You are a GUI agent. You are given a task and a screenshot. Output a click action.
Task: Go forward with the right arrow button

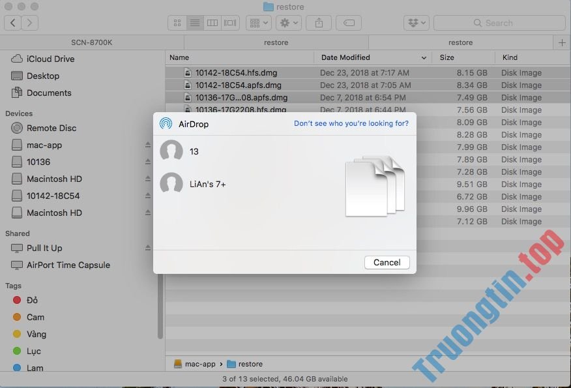30,23
